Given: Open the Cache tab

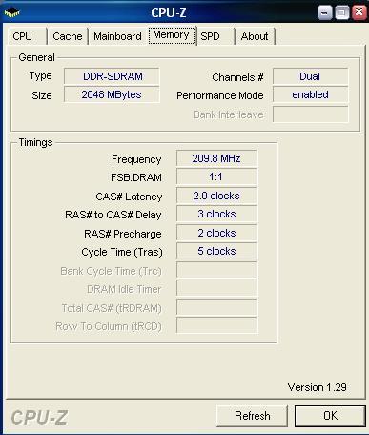Looking at the screenshot, I should click(68, 36).
